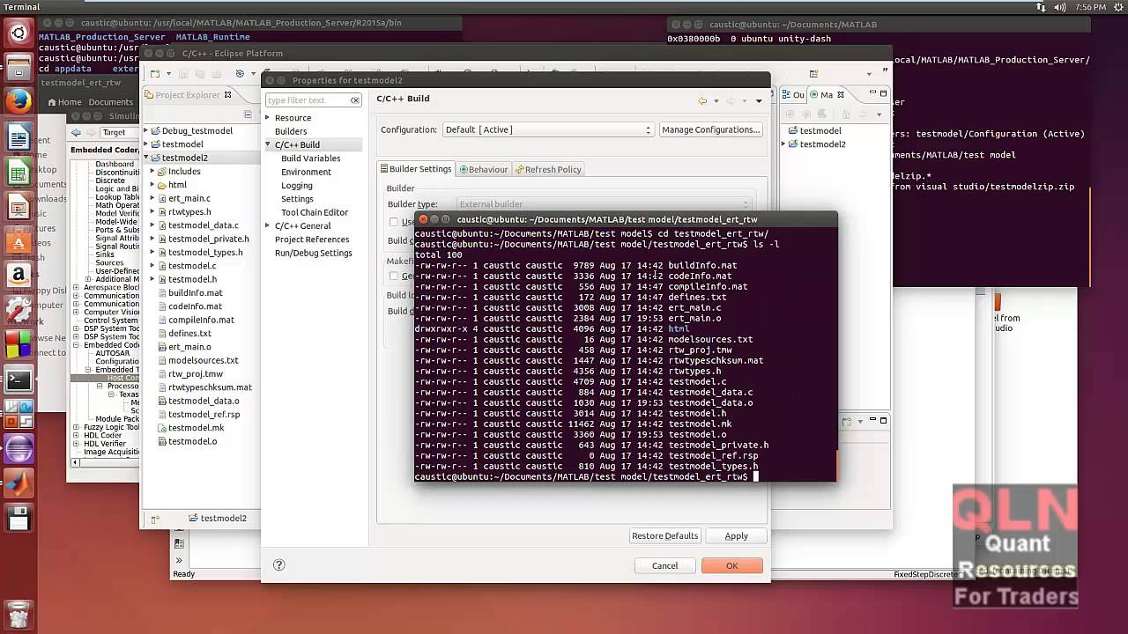Select Tool Chain Editor in Properties tree

[315, 212]
